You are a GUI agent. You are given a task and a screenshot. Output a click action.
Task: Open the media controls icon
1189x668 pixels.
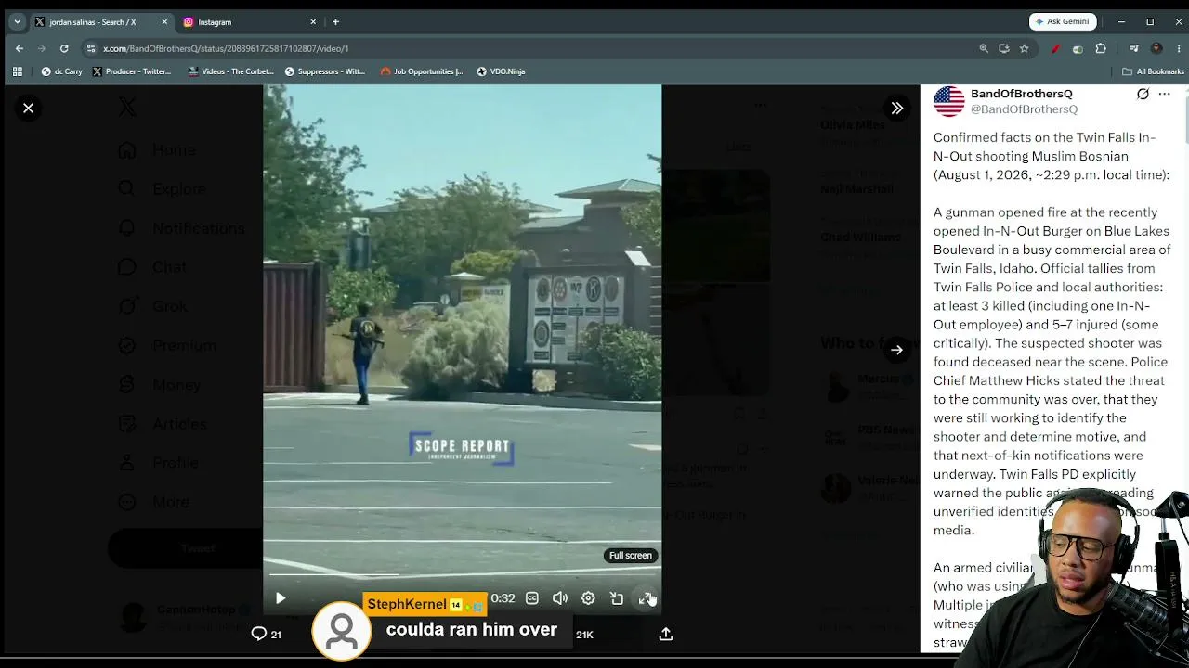pos(1134,48)
